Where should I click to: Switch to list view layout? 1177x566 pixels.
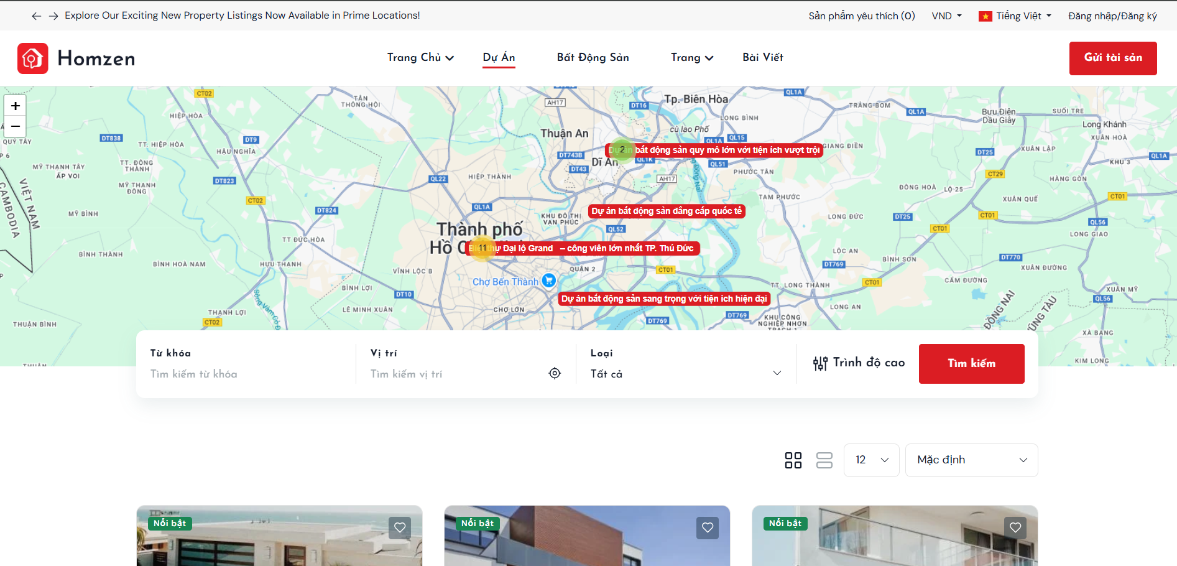click(x=824, y=460)
